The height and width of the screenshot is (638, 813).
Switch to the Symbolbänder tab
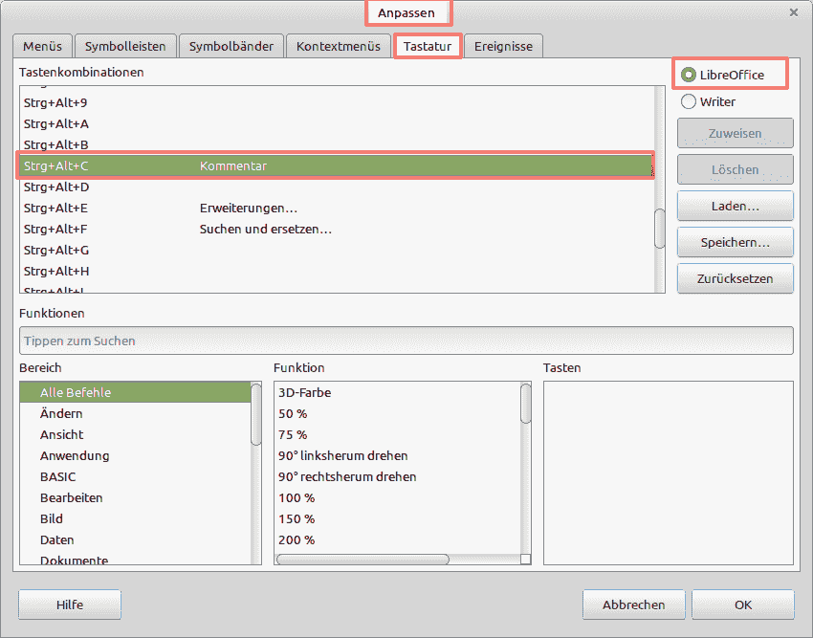click(231, 46)
